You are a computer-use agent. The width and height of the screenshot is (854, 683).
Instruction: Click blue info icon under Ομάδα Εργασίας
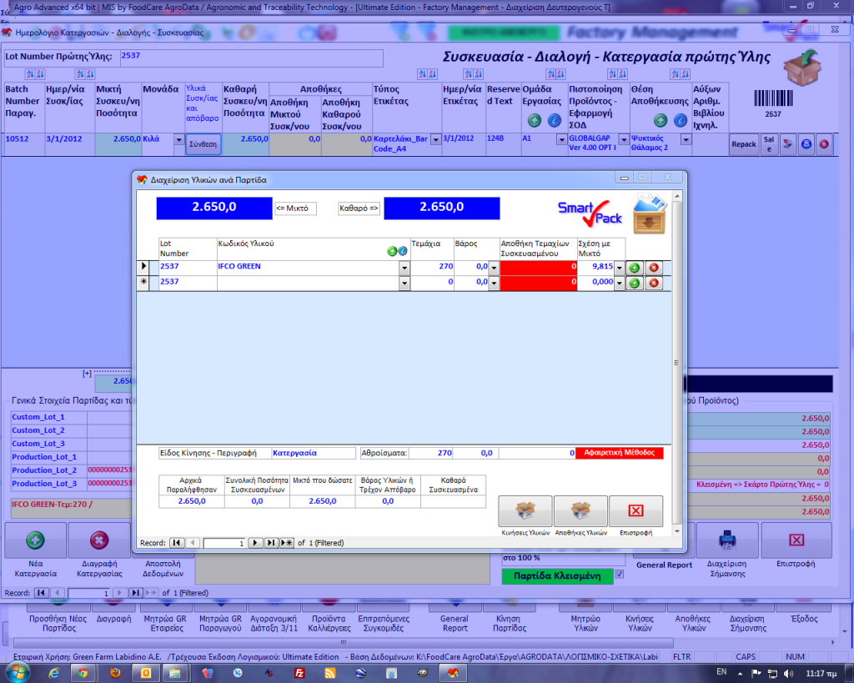point(554,120)
